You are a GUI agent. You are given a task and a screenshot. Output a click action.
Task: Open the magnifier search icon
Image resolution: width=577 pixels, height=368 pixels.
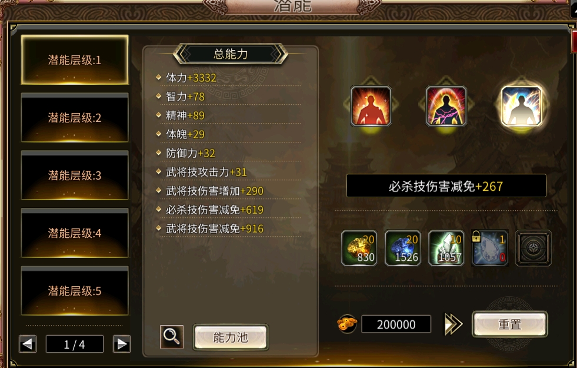tap(172, 337)
